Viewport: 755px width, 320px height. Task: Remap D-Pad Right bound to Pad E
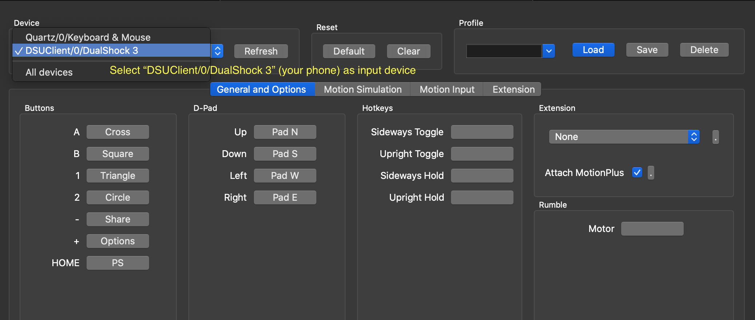285,197
